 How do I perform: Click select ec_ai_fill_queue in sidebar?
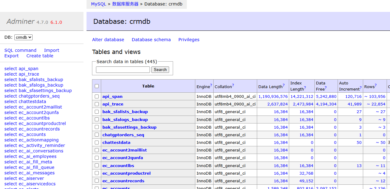[29, 167]
